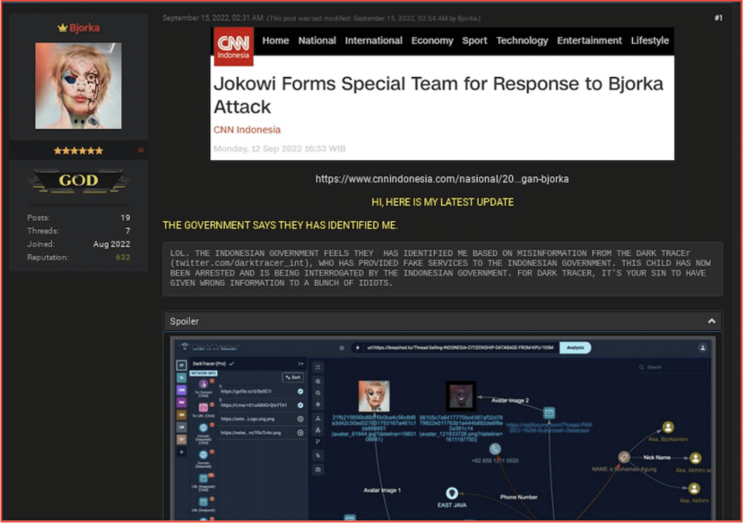
Task: Zoom out using the graph magnifier minus
Action: (x=318, y=393)
